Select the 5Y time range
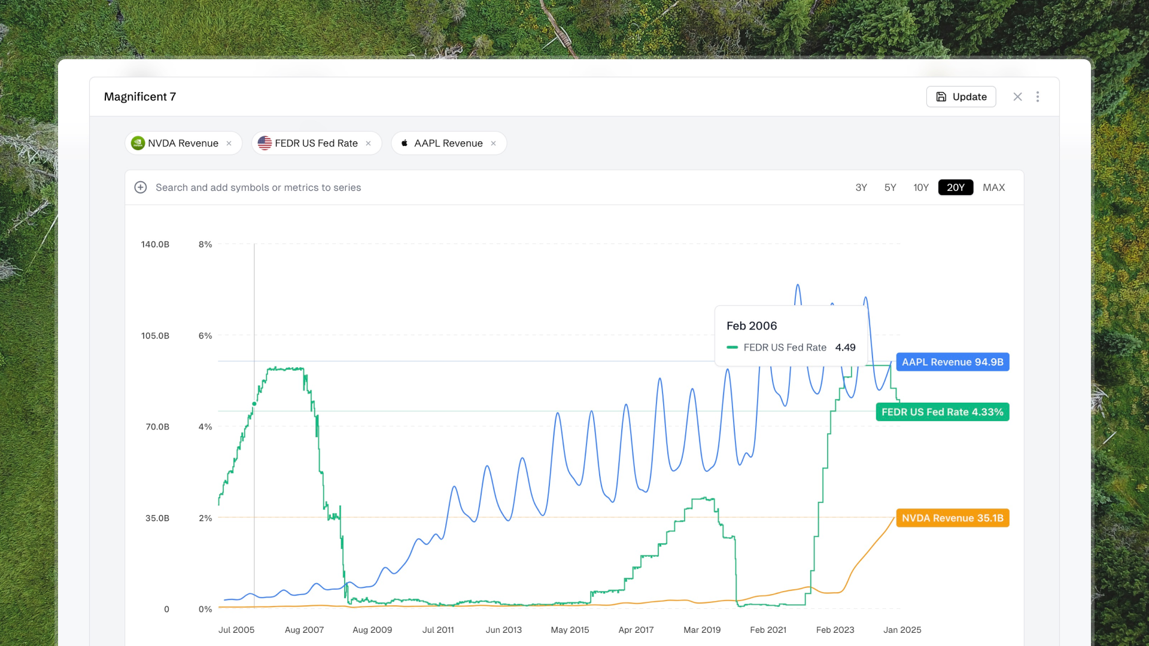Image resolution: width=1149 pixels, height=646 pixels. pyautogui.click(x=890, y=188)
